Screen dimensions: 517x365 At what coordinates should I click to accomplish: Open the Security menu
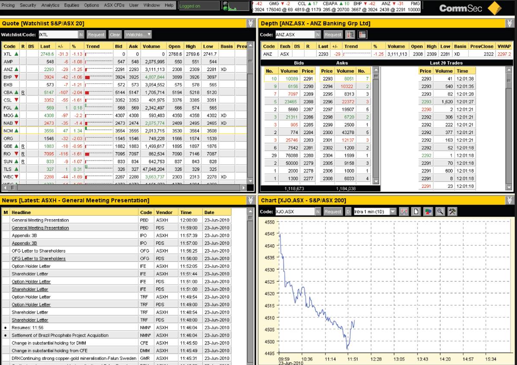pyautogui.click(x=28, y=5)
